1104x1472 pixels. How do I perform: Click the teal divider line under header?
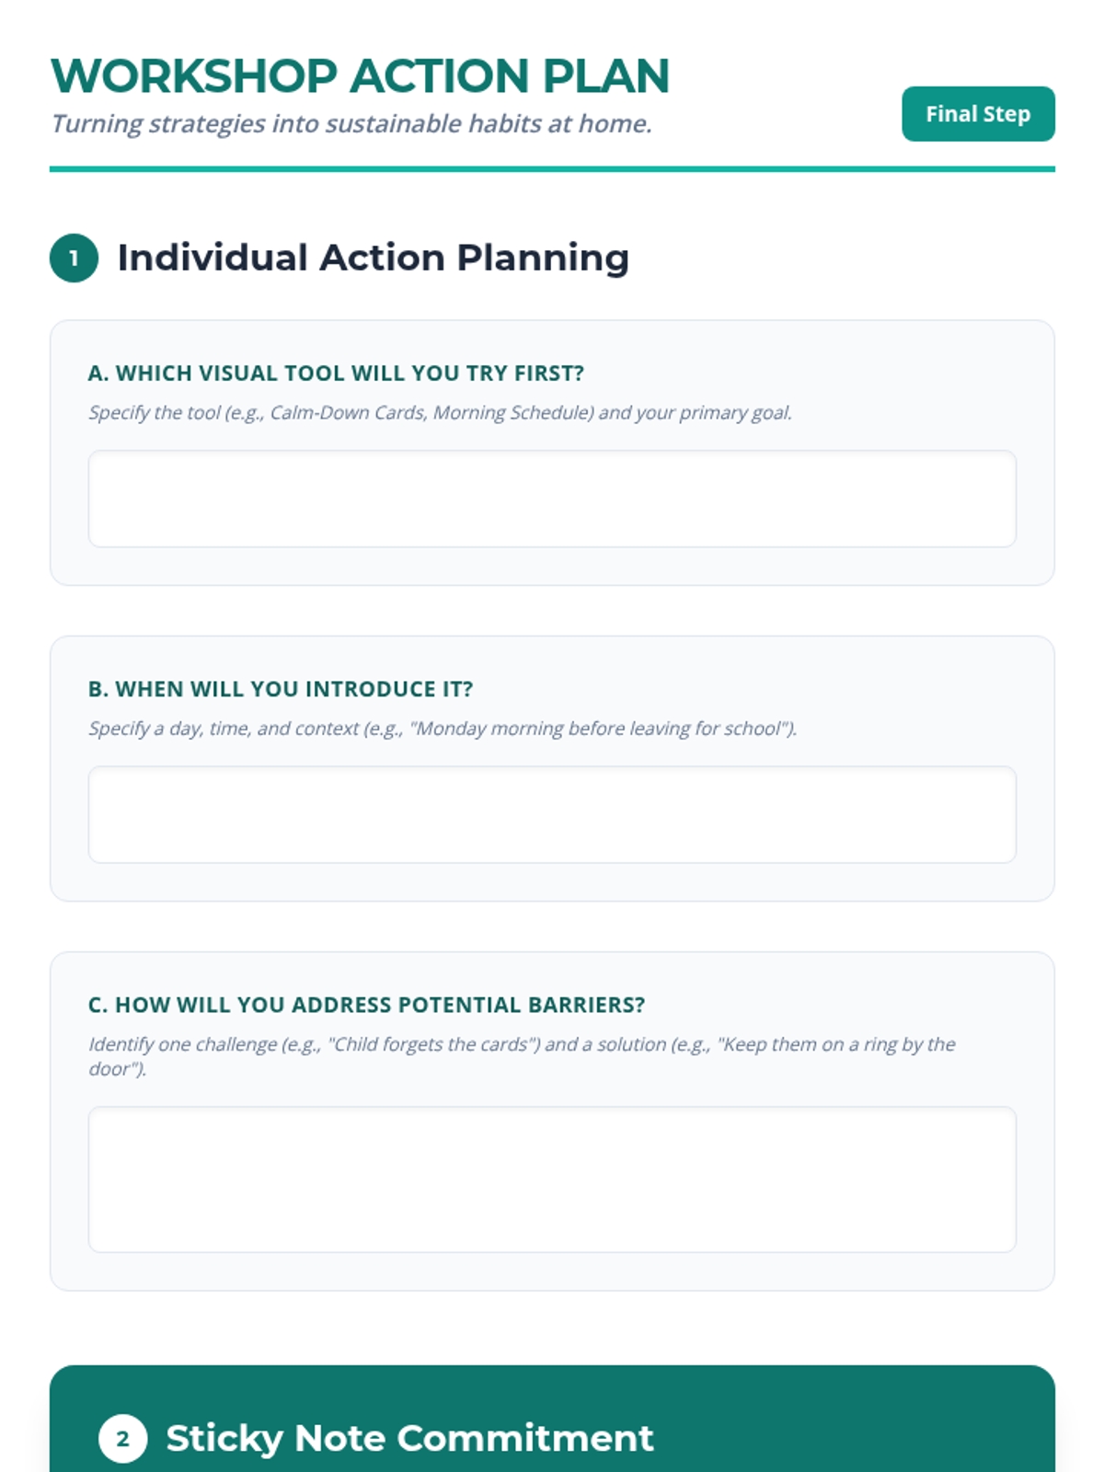(x=552, y=169)
